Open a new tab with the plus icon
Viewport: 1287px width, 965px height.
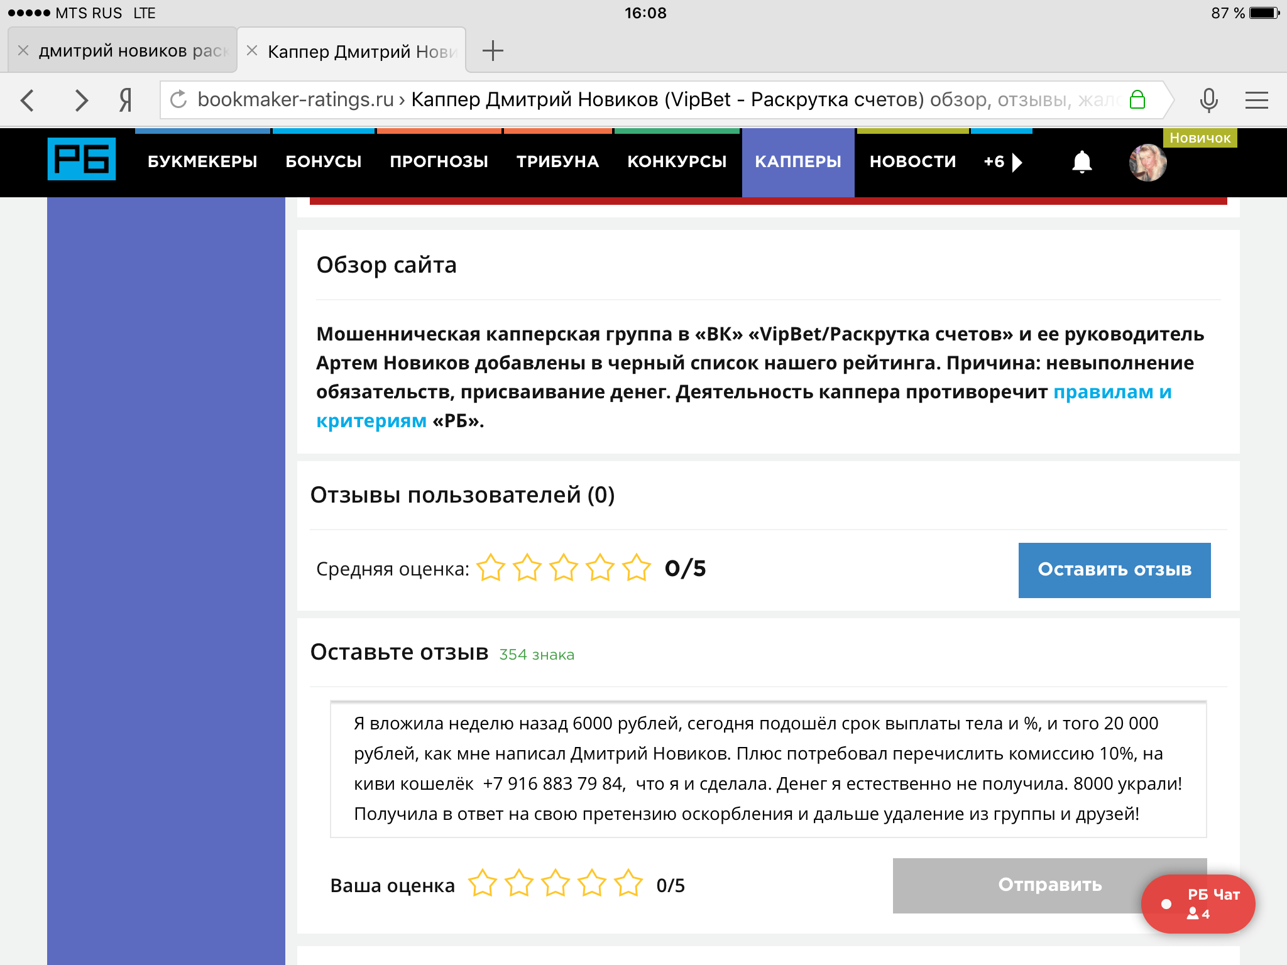click(493, 50)
